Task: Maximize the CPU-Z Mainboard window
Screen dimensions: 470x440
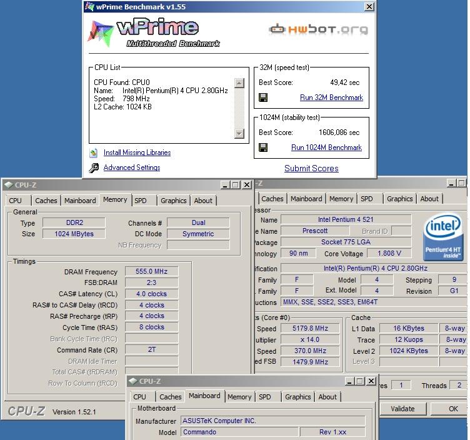Action: point(360,381)
